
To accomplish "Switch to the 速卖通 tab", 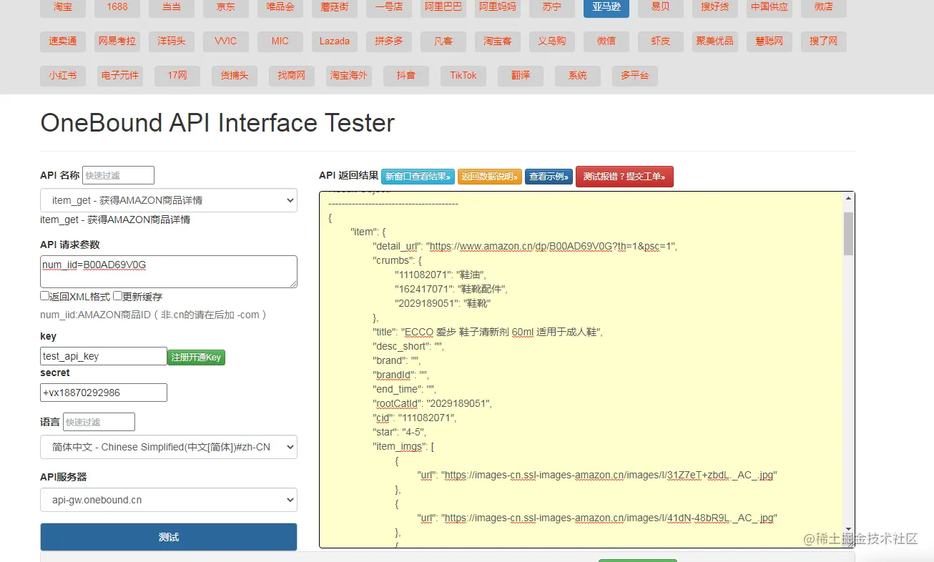I will coord(63,41).
